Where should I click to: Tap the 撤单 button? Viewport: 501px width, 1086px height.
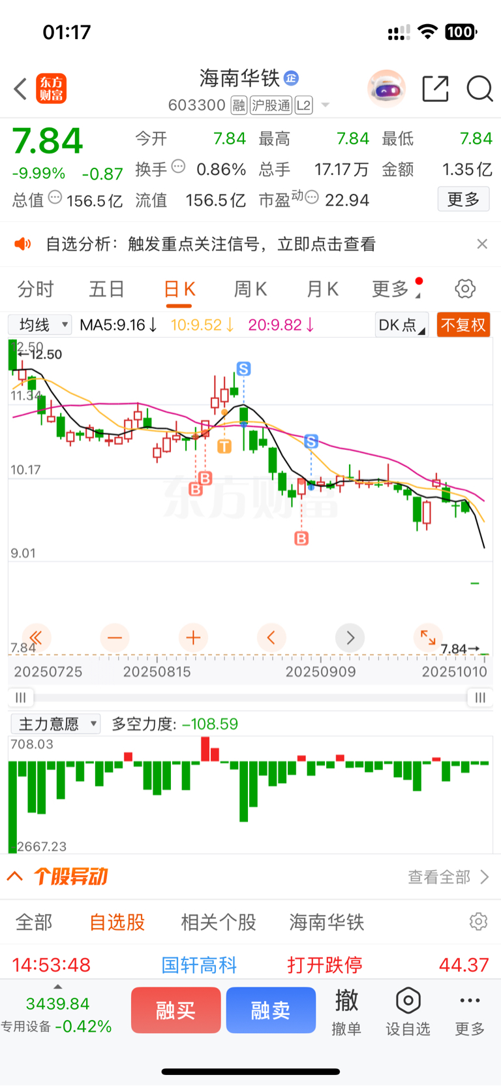tap(346, 1012)
